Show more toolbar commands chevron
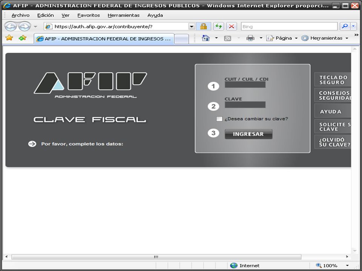This screenshot has height=271, width=362. click(x=356, y=35)
